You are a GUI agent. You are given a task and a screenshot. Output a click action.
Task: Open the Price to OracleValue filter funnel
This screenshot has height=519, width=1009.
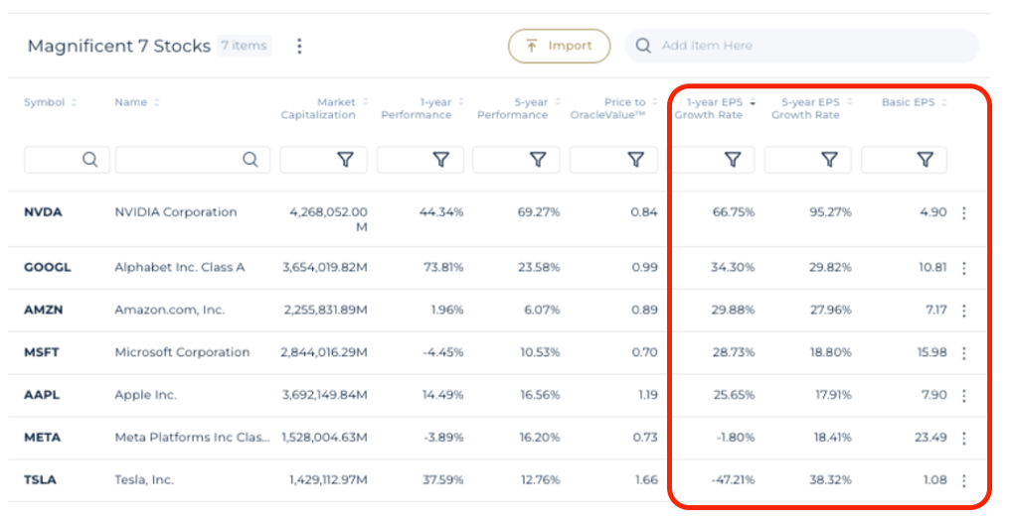635,160
